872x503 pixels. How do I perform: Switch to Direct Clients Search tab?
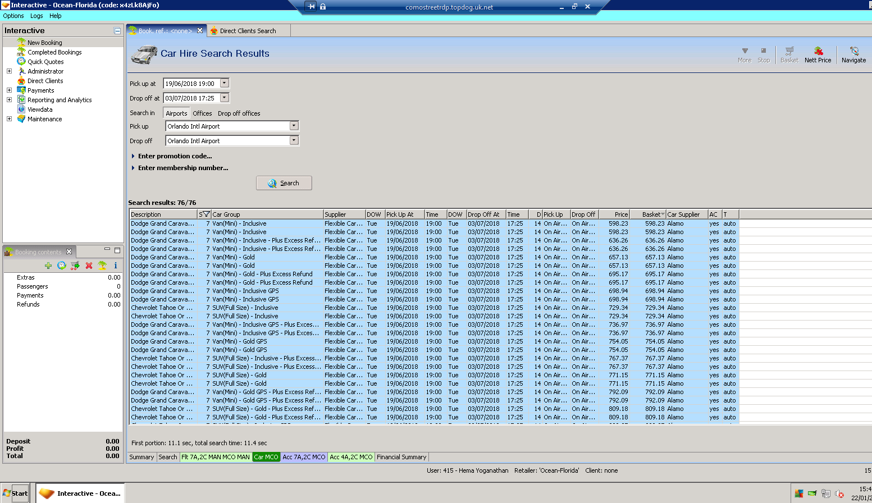pos(248,31)
